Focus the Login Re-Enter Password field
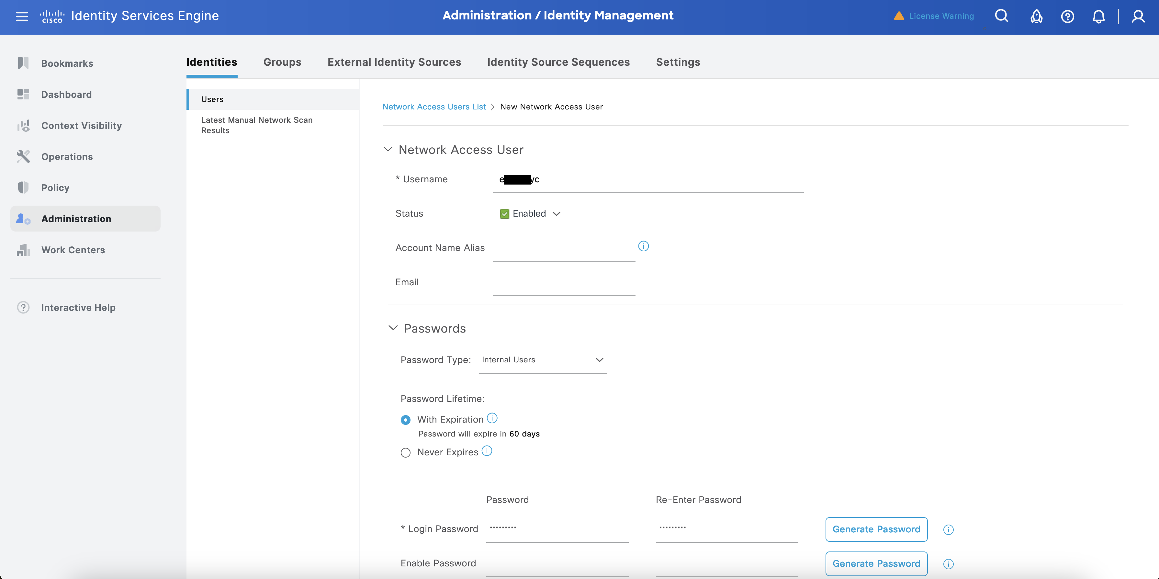The height and width of the screenshot is (579, 1159). pyautogui.click(x=727, y=529)
